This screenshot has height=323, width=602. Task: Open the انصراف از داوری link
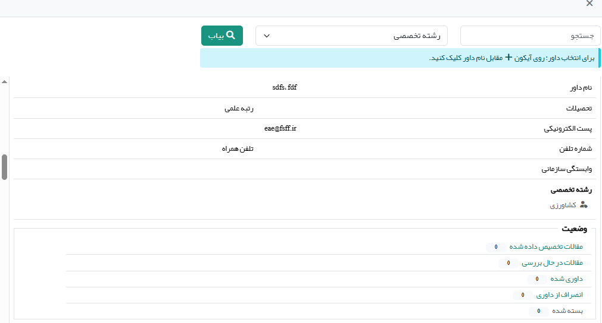tap(560, 295)
